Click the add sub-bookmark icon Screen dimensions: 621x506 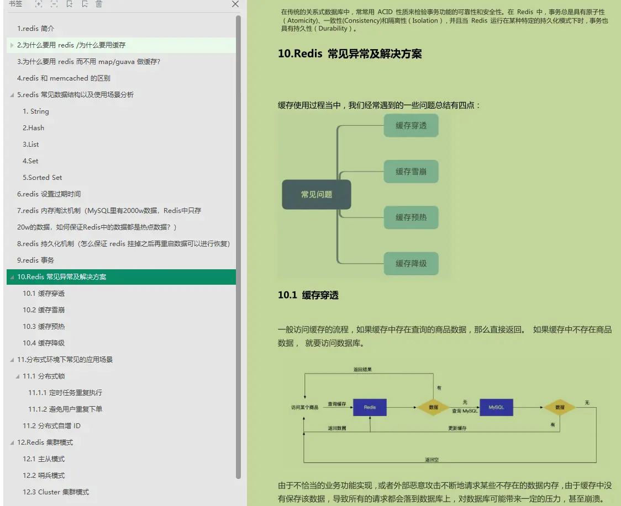pos(85,4)
